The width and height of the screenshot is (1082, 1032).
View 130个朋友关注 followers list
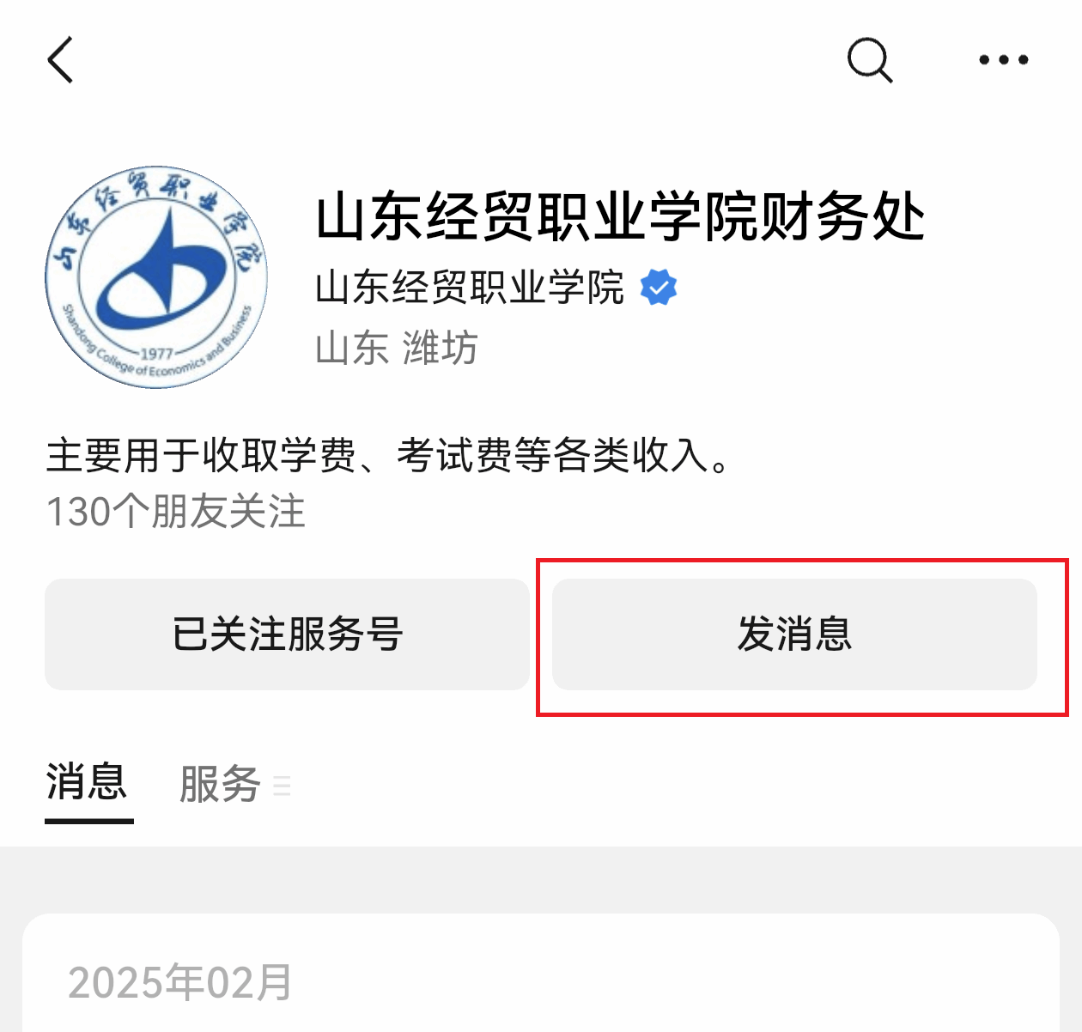tap(175, 512)
